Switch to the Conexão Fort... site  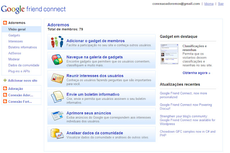(x=20, y=102)
